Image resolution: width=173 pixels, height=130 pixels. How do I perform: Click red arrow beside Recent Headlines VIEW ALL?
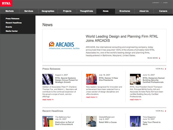166,111
